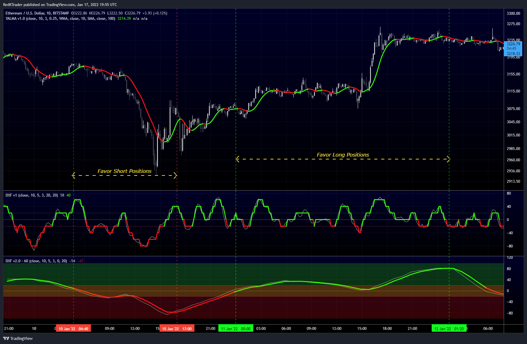Click the 120 label on DXF v2.0 scale
527x344 pixels.
510,258
